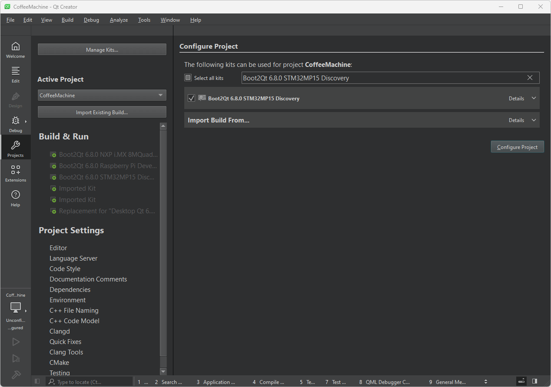Click the build hammer icon

(x=16, y=374)
